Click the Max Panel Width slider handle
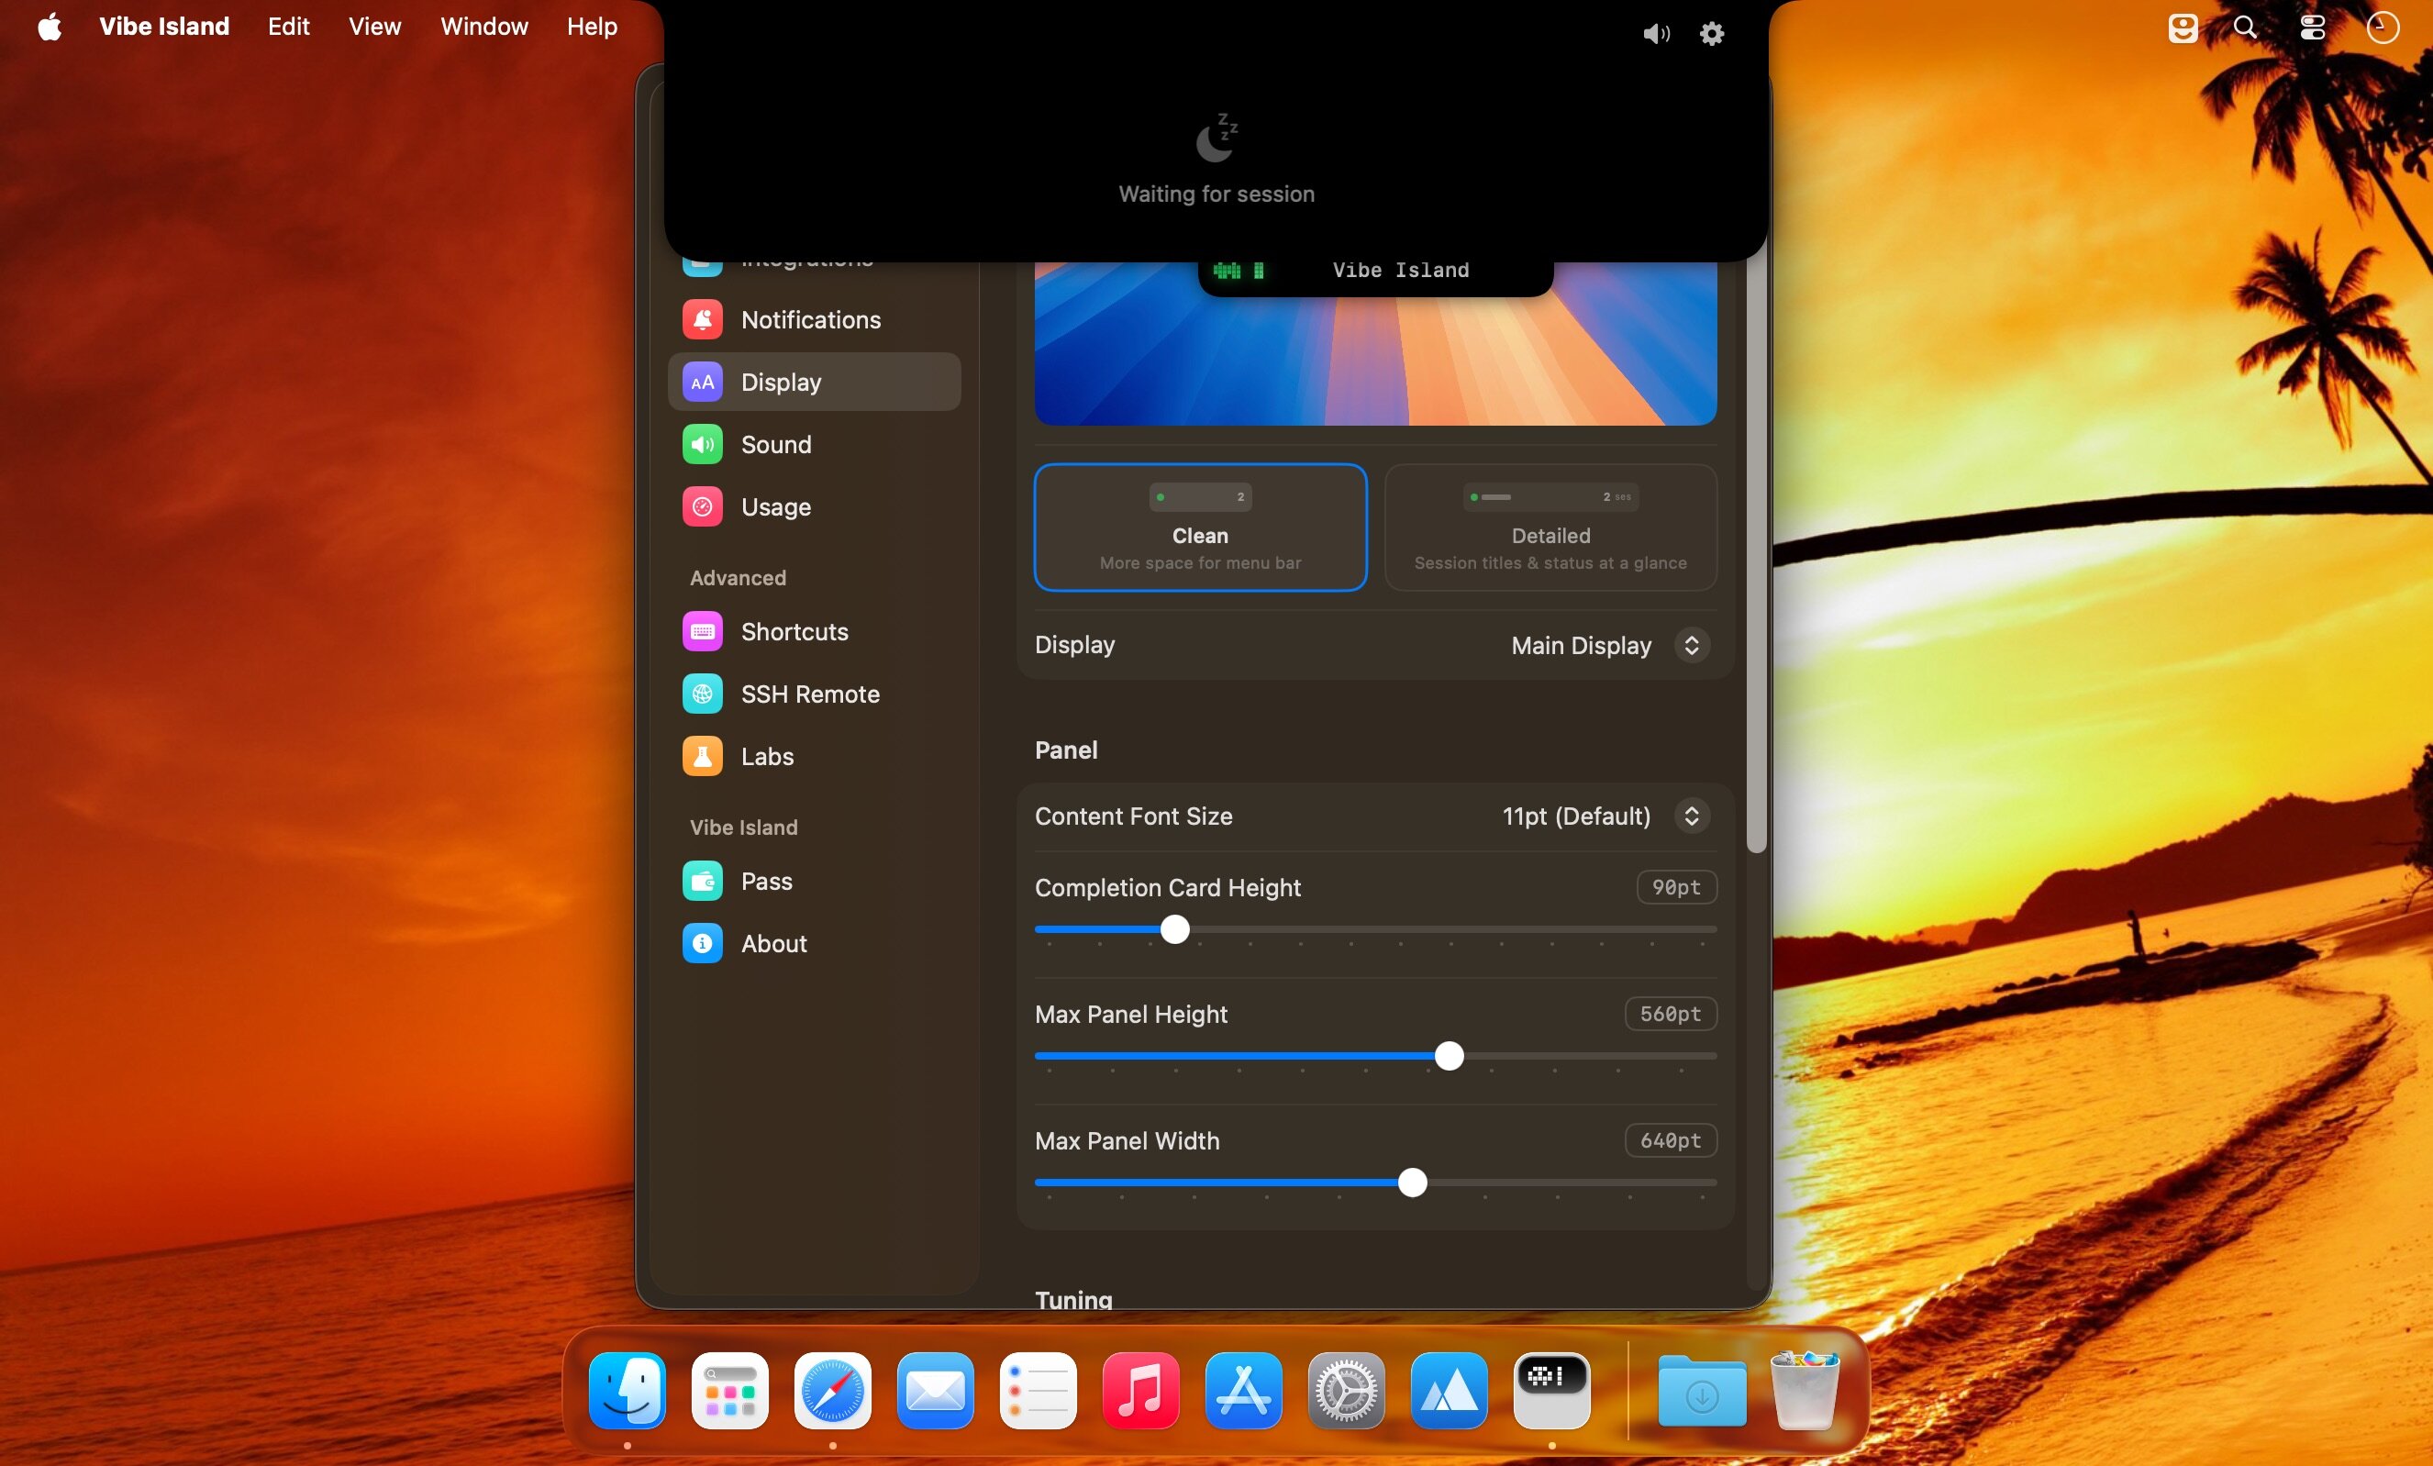 [1412, 1182]
